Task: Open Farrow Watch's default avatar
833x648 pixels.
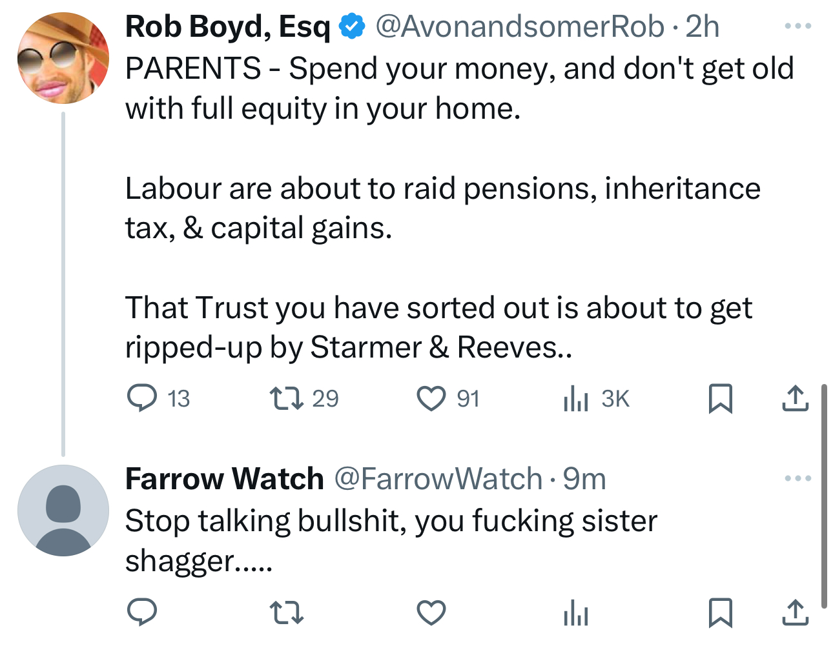Action: (x=63, y=510)
